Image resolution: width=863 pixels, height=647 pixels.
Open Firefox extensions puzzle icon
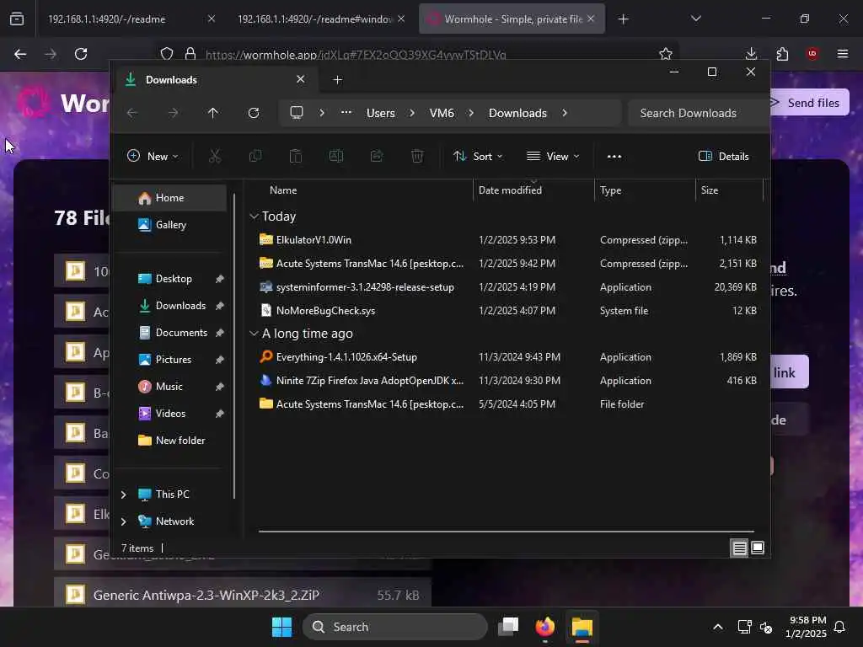(x=782, y=54)
